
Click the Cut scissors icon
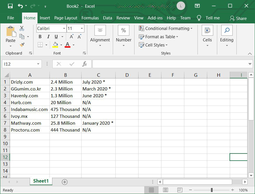(x=22, y=28)
